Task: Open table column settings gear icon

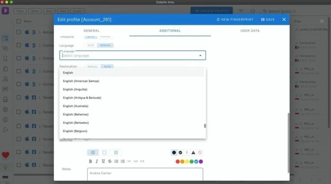Action: coord(322,21)
